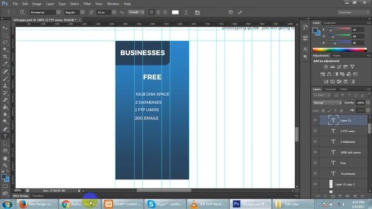Select the Lasso tool
372x209 pixels.
click(5, 42)
